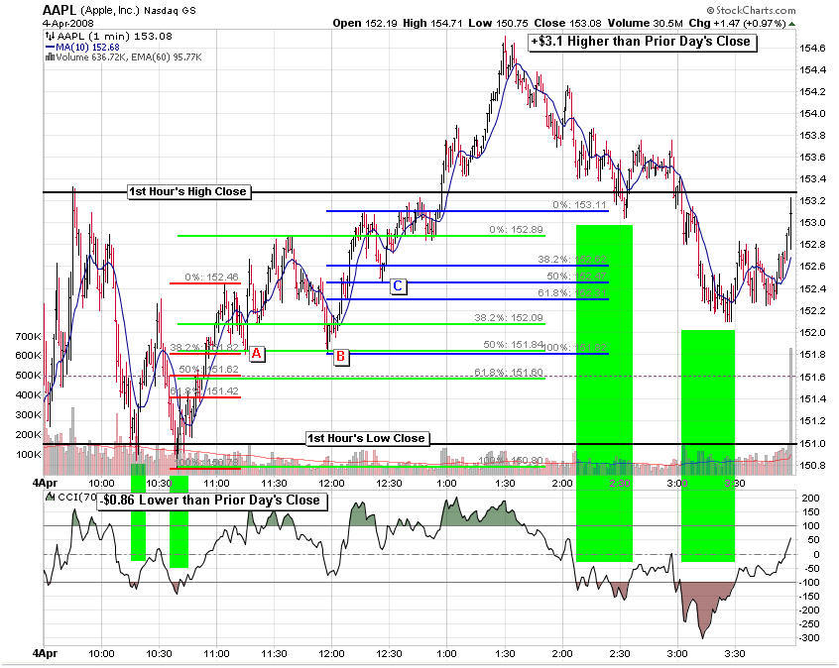This screenshot has width=839, height=668.
Task: Click the magenta 3:30 time label
Action: pyautogui.click(x=734, y=483)
